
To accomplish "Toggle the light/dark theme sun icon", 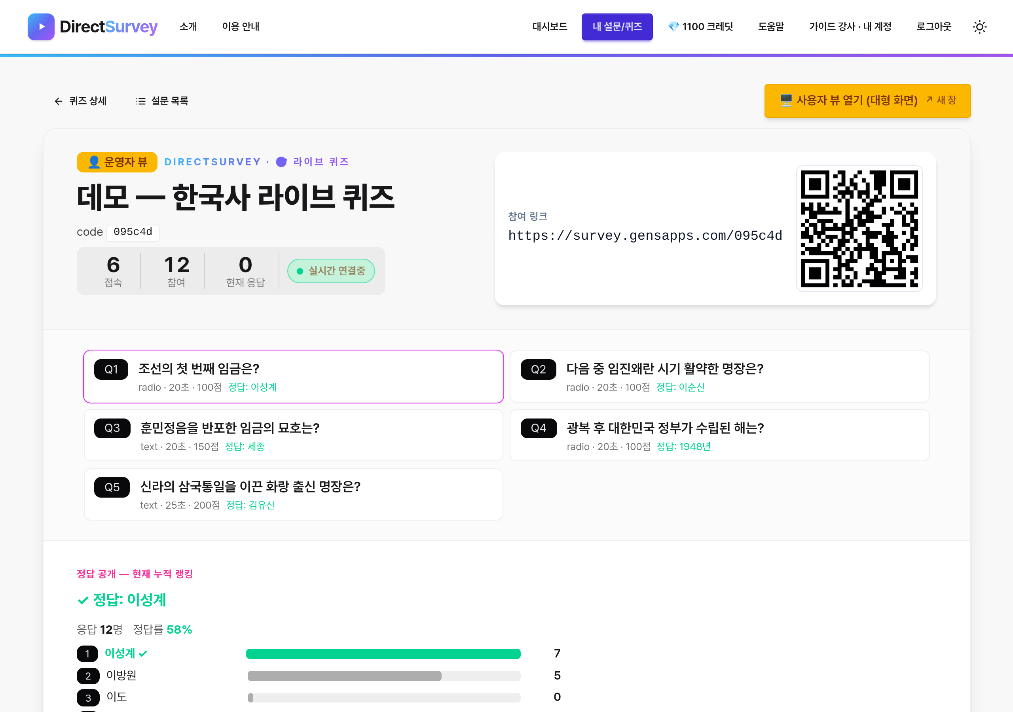I will tap(979, 27).
